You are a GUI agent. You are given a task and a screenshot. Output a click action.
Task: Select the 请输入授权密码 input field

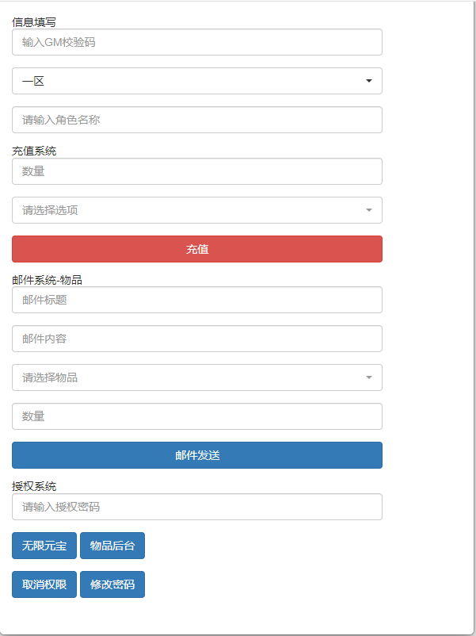click(x=196, y=507)
